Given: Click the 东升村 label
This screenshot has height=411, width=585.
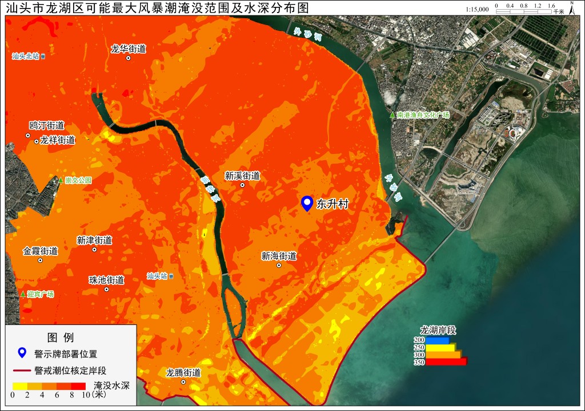Looking at the screenshot, I should [x=332, y=204].
